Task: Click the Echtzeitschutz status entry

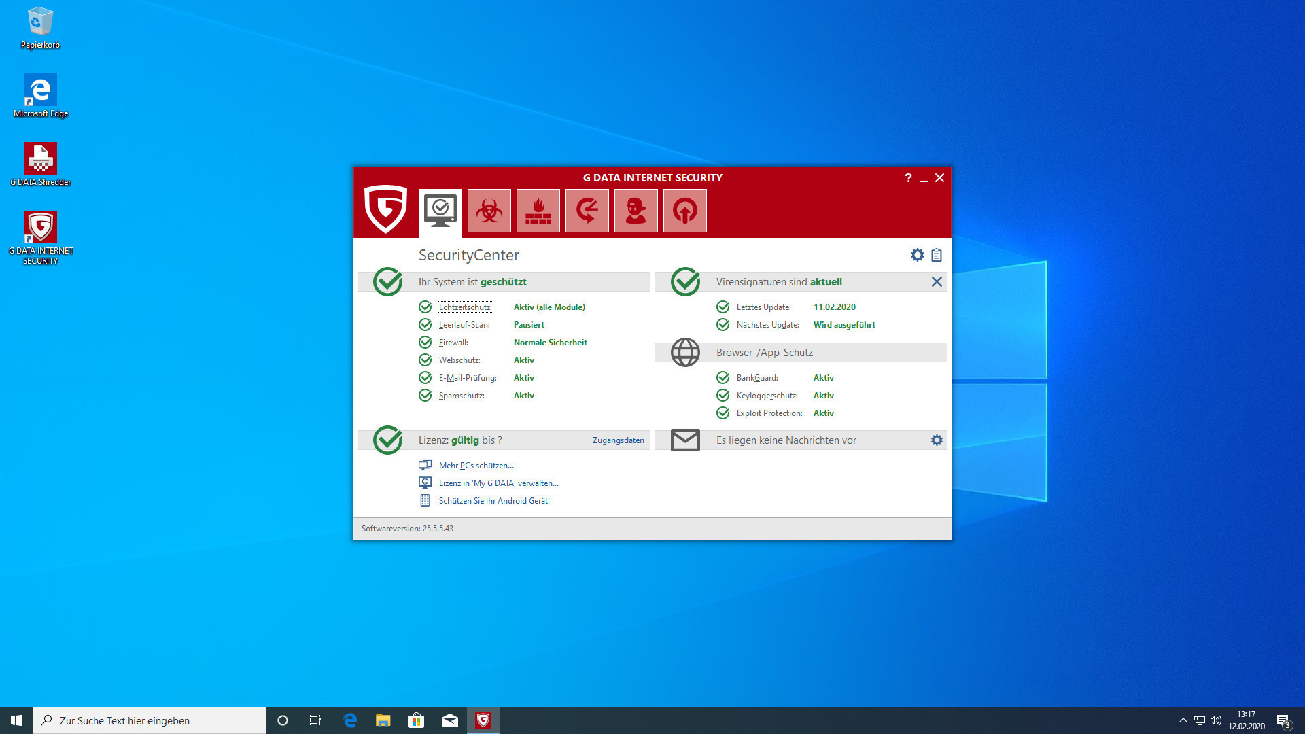Action: click(x=465, y=307)
